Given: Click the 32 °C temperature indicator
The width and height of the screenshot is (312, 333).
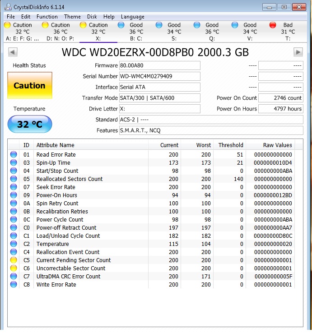Looking at the screenshot, I should pyautogui.click(x=30, y=124).
